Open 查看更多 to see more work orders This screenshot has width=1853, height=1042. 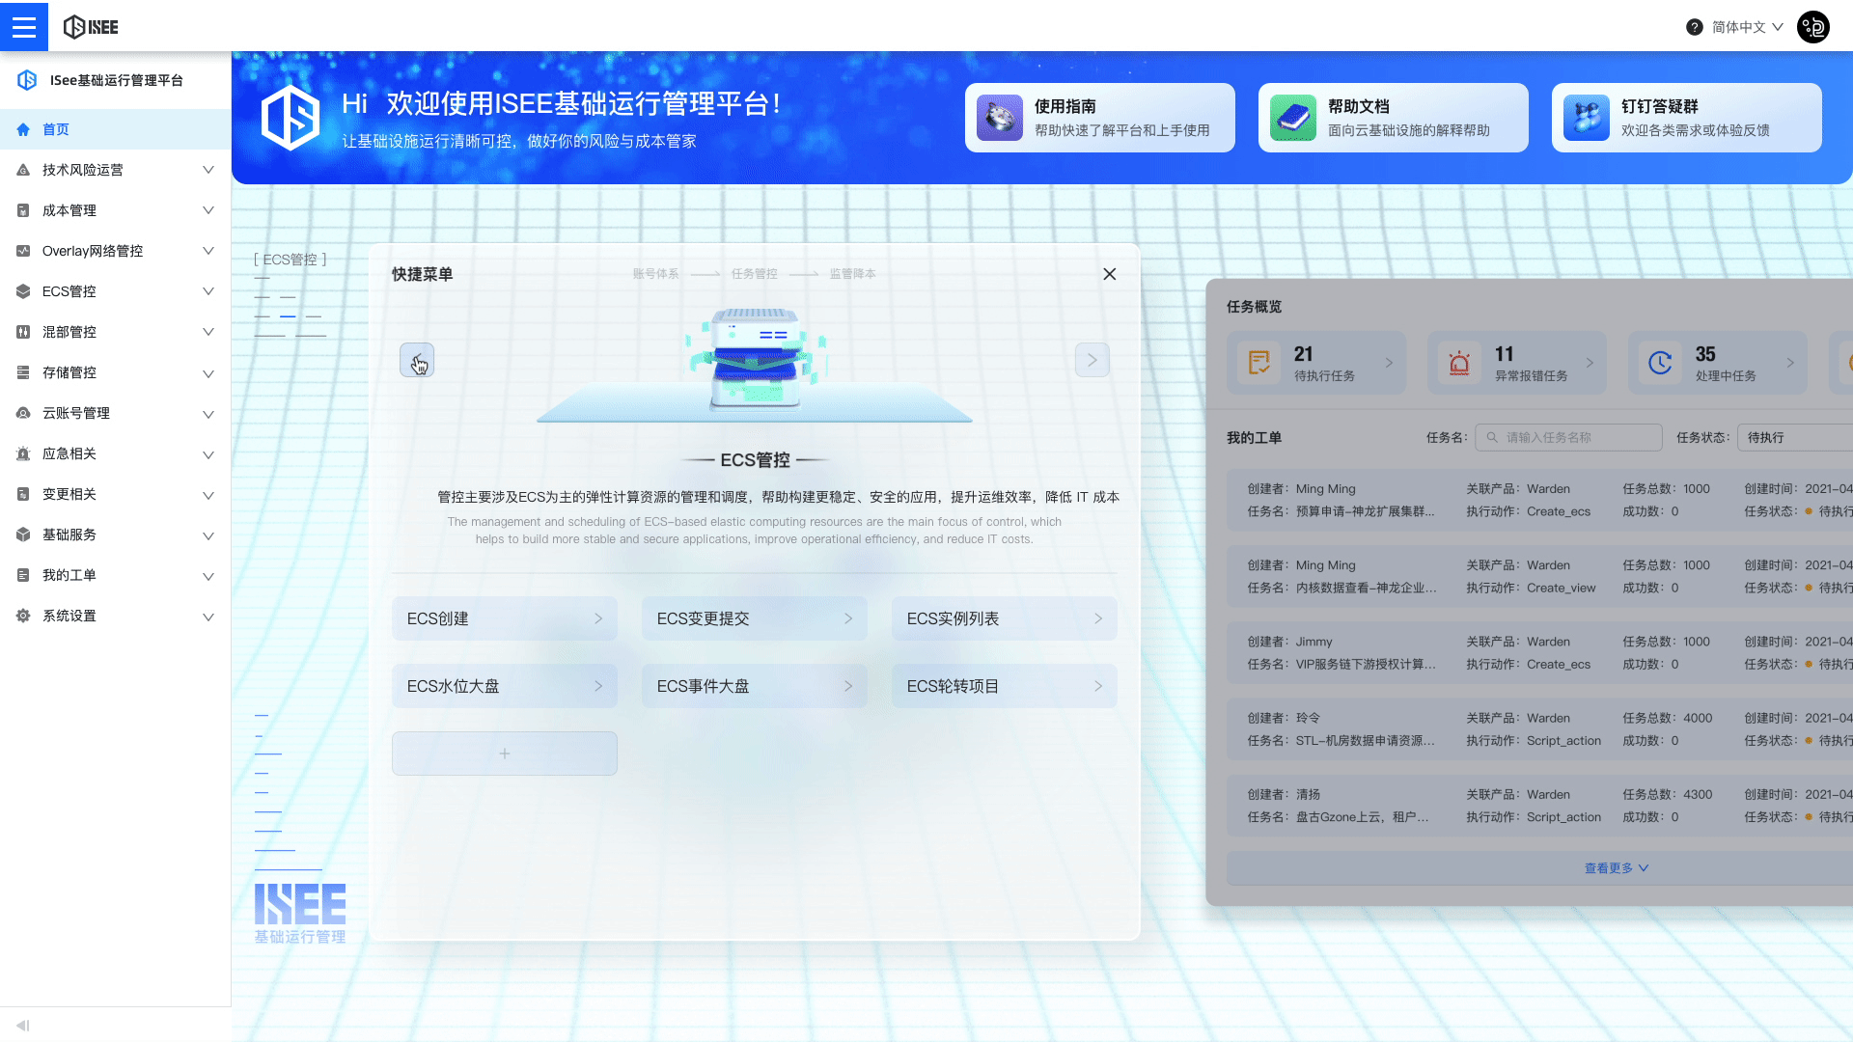click(x=1616, y=867)
